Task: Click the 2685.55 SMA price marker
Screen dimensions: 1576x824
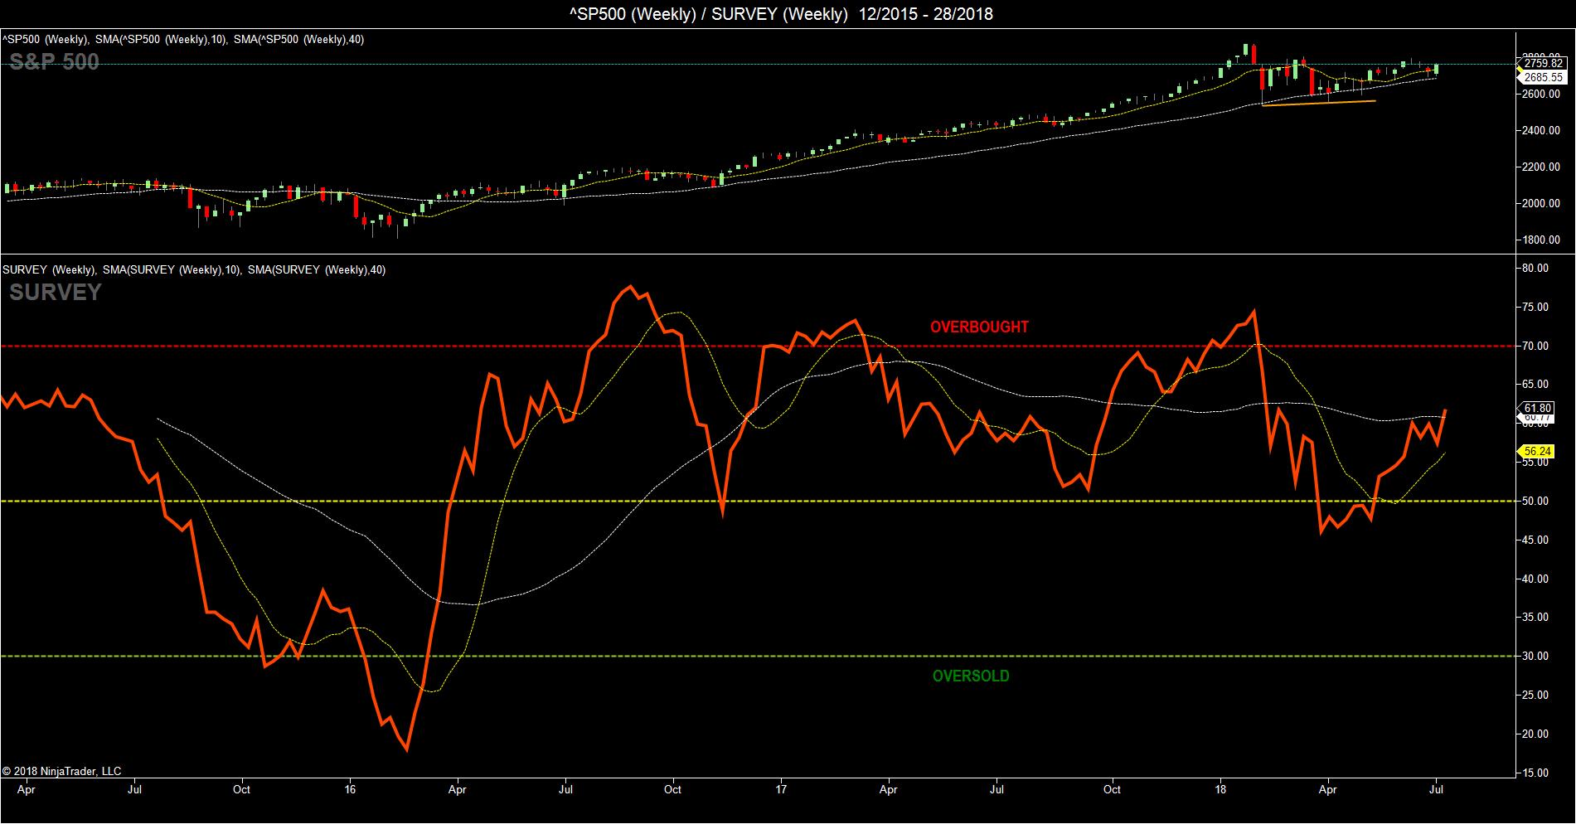Action: (1543, 77)
